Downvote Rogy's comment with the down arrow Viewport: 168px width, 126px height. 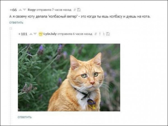(25, 10)
